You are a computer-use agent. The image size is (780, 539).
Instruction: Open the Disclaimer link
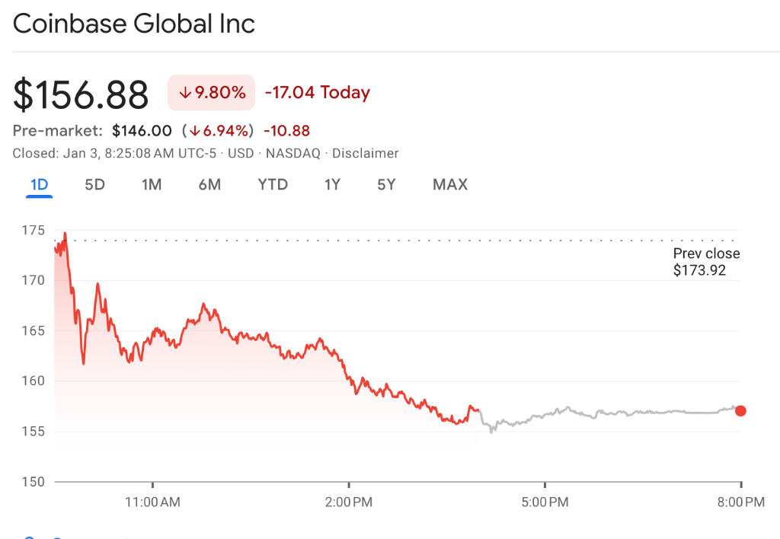coord(366,153)
